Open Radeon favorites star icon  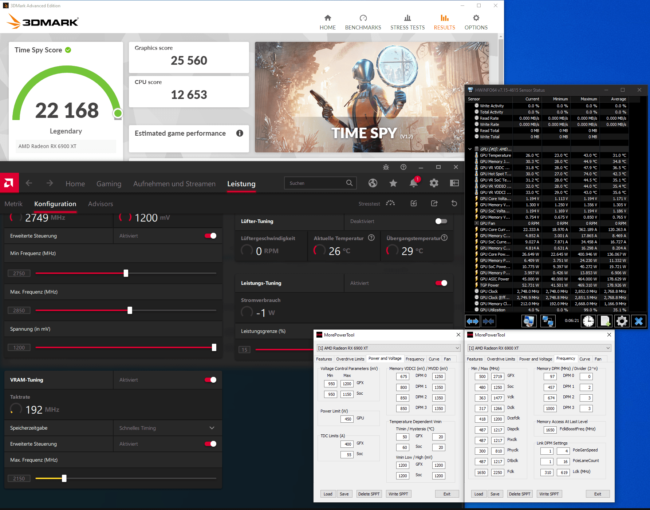(x=393, y=183)
